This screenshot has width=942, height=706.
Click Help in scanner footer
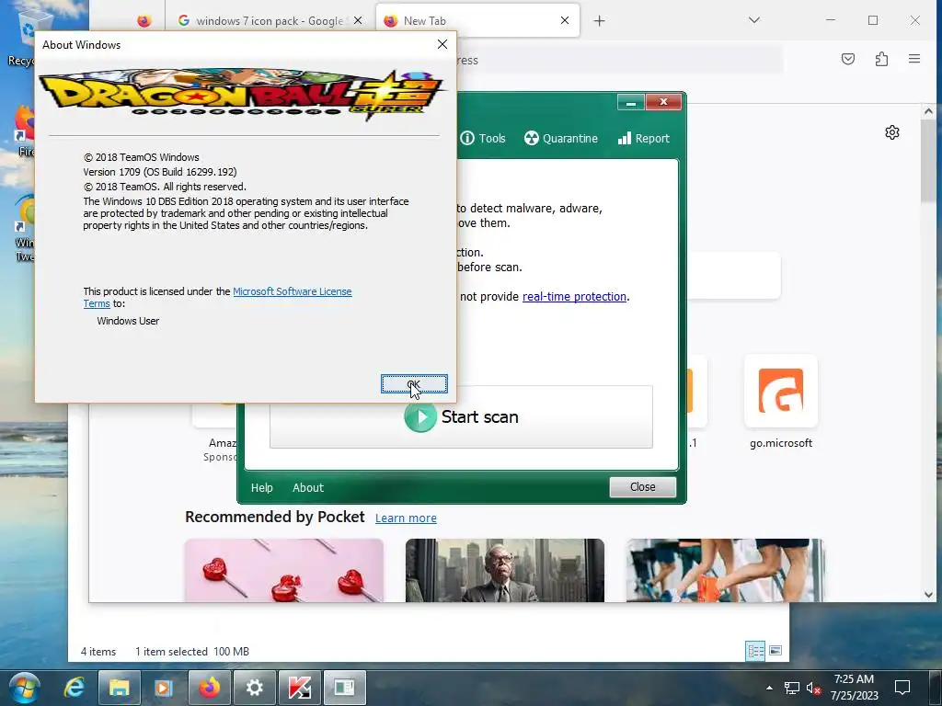click(261, 487)
